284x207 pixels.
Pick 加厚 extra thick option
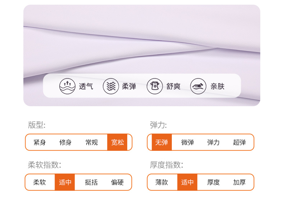tap(239, 182)
